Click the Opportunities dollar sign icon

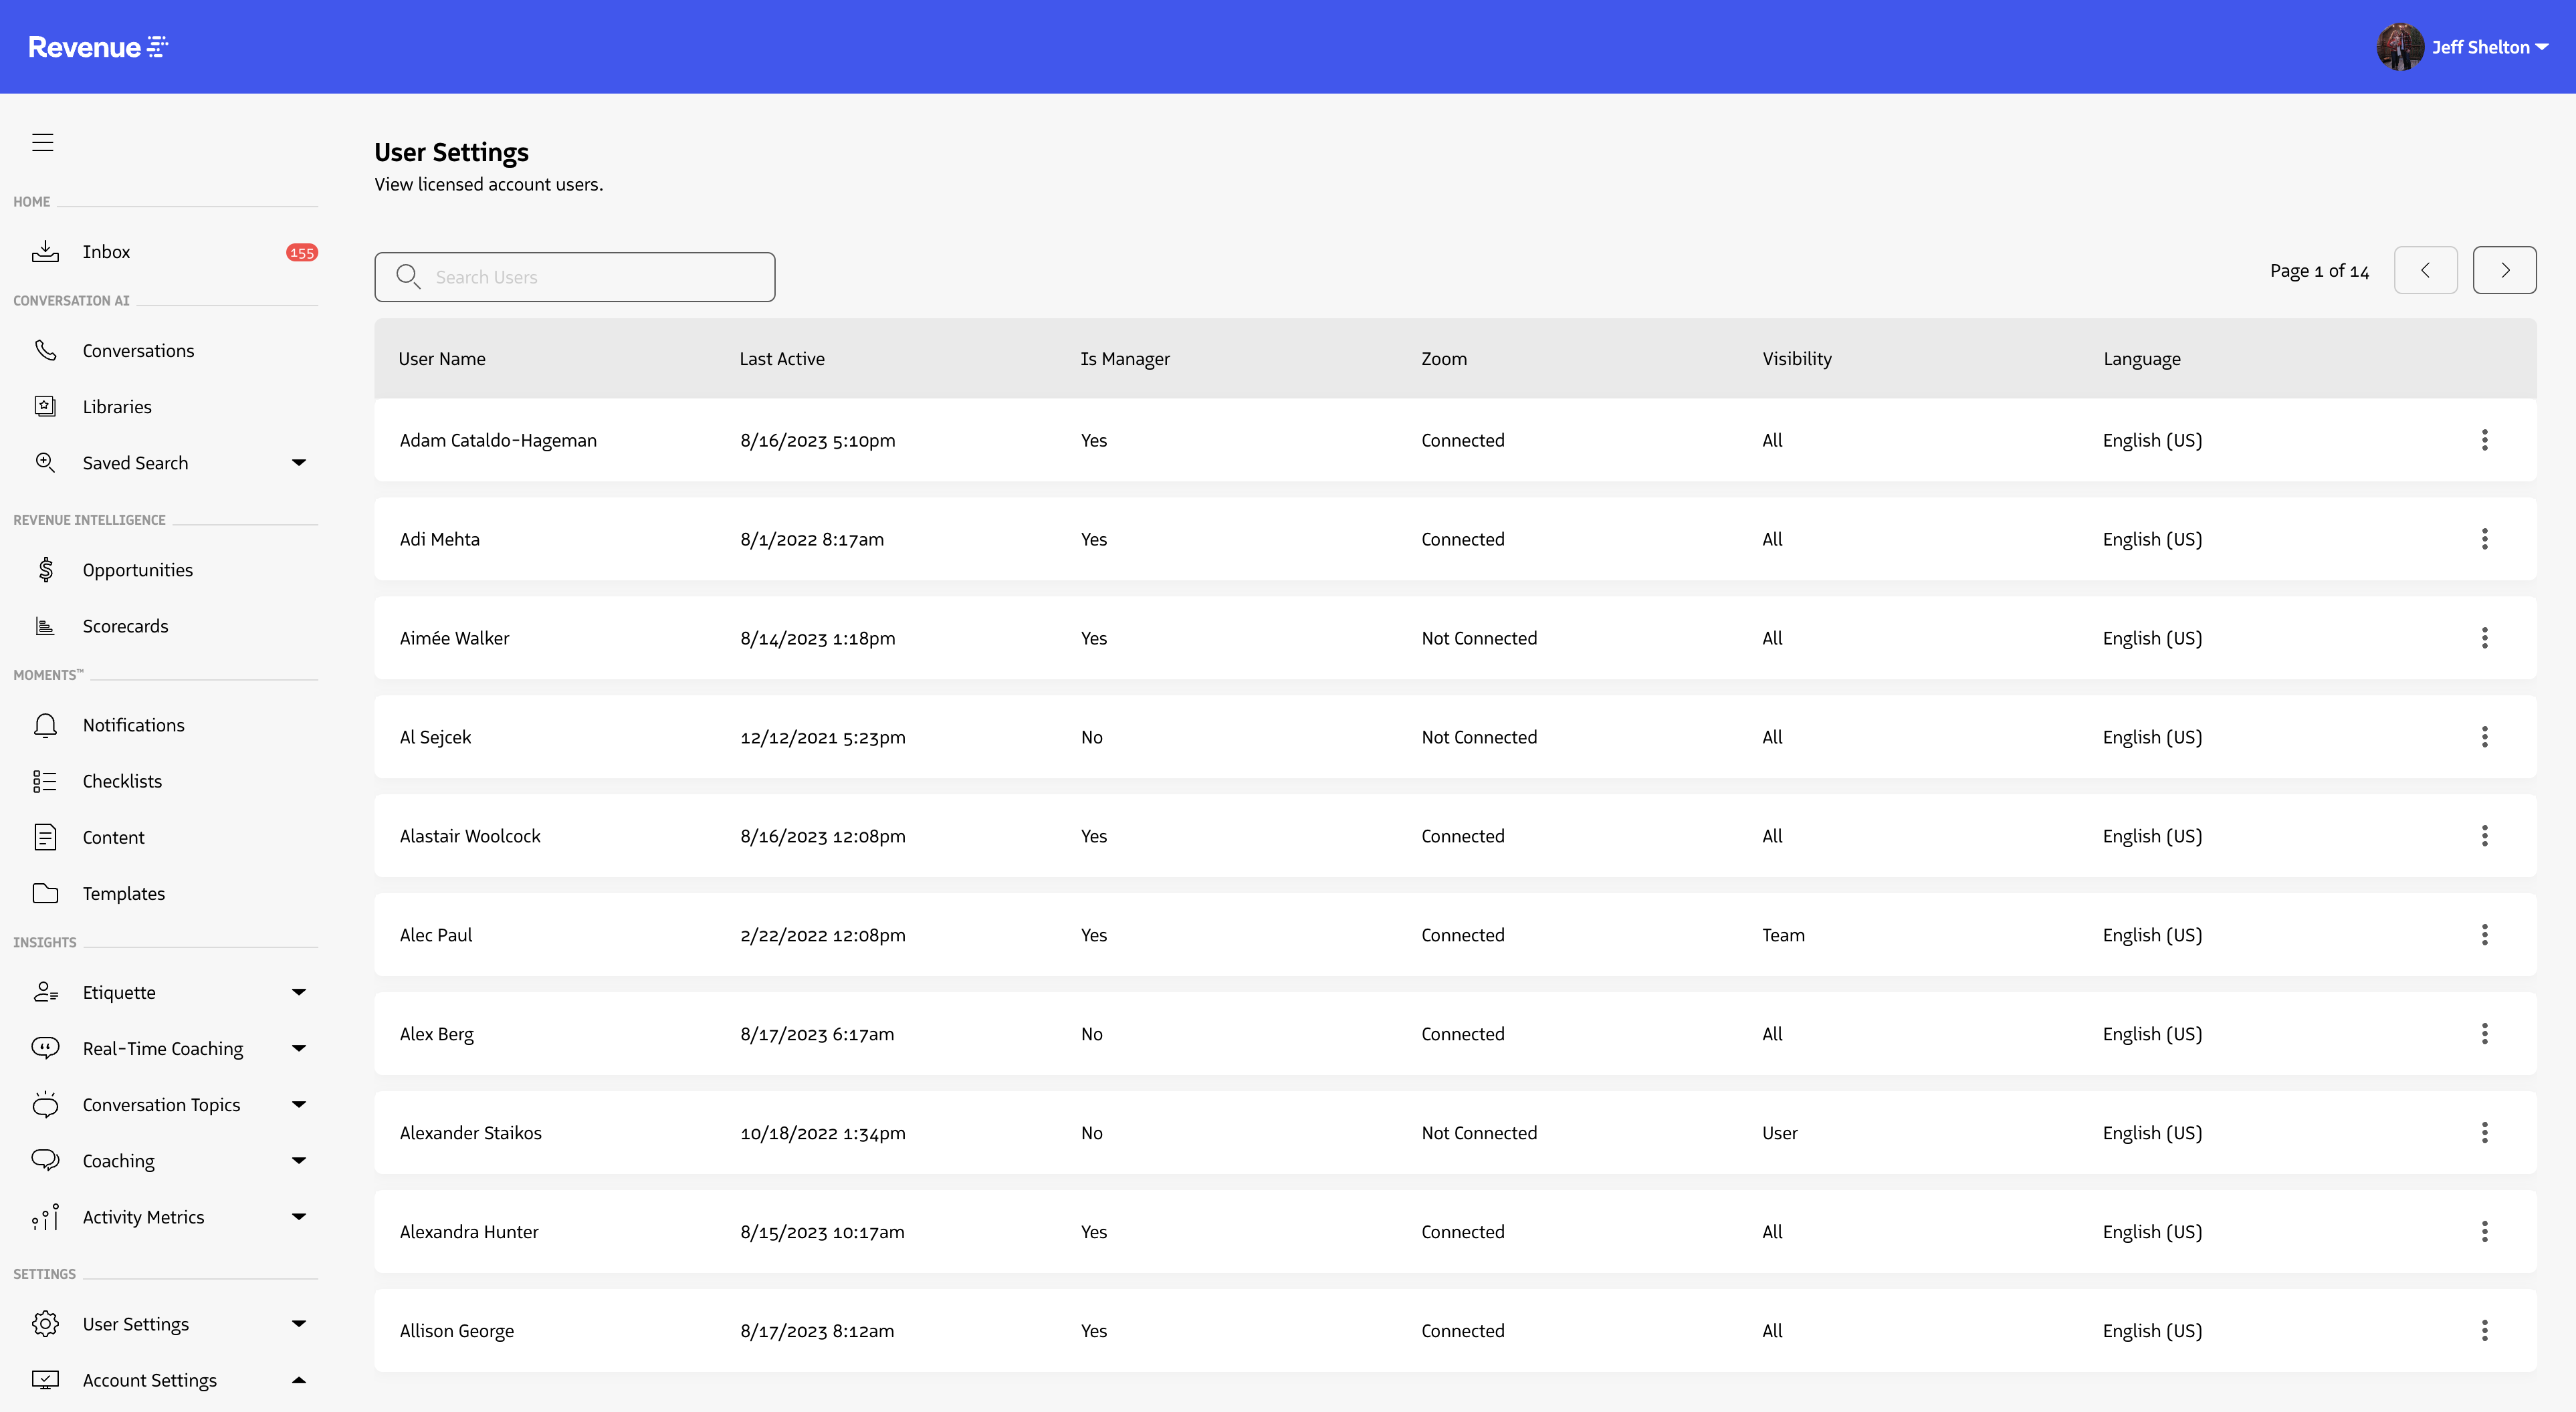pyautogui.click(x=45, y=569)
